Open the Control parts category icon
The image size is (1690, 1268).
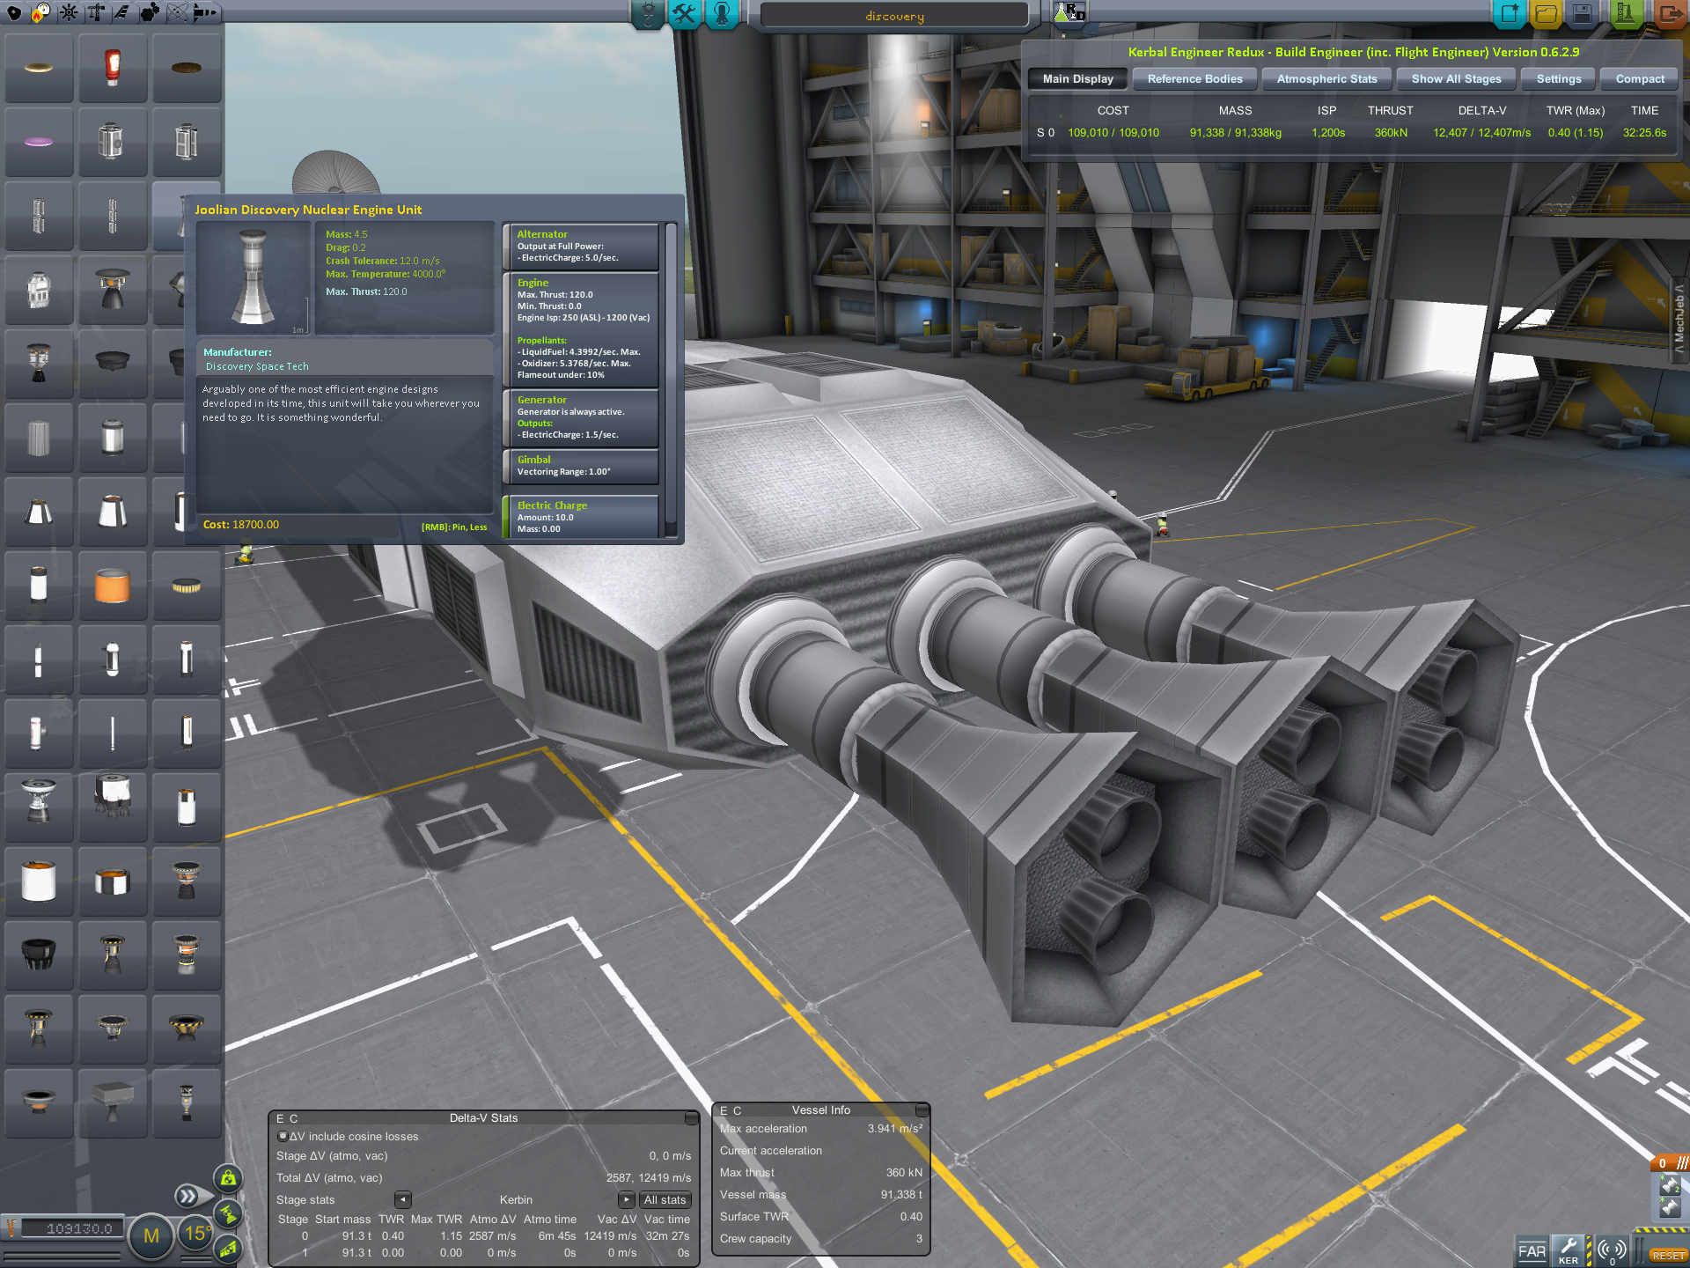coord(69,13)
